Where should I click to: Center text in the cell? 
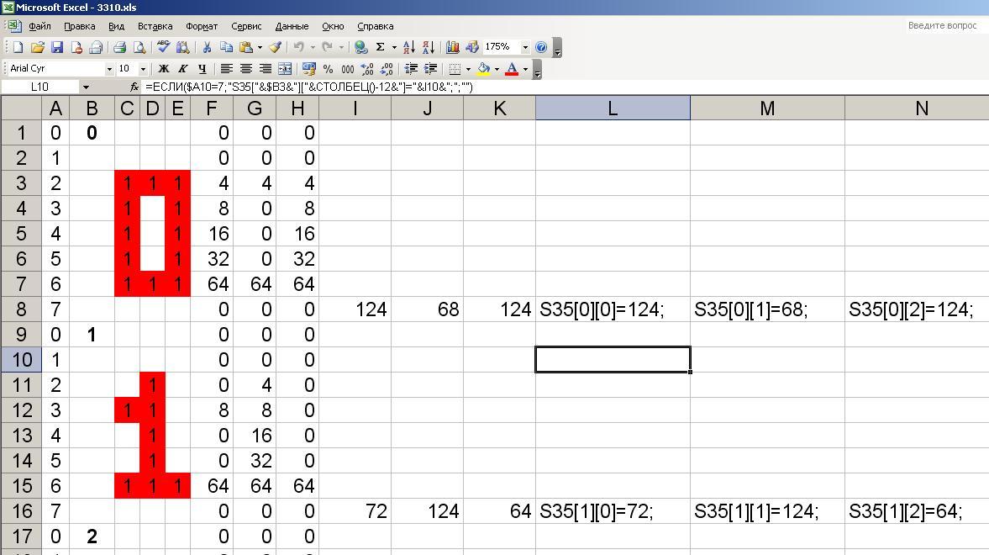coord(246,69)
